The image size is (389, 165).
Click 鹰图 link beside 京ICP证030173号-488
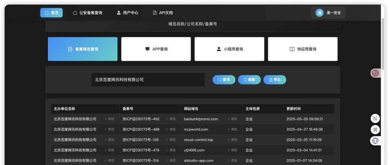click(171, 129)
